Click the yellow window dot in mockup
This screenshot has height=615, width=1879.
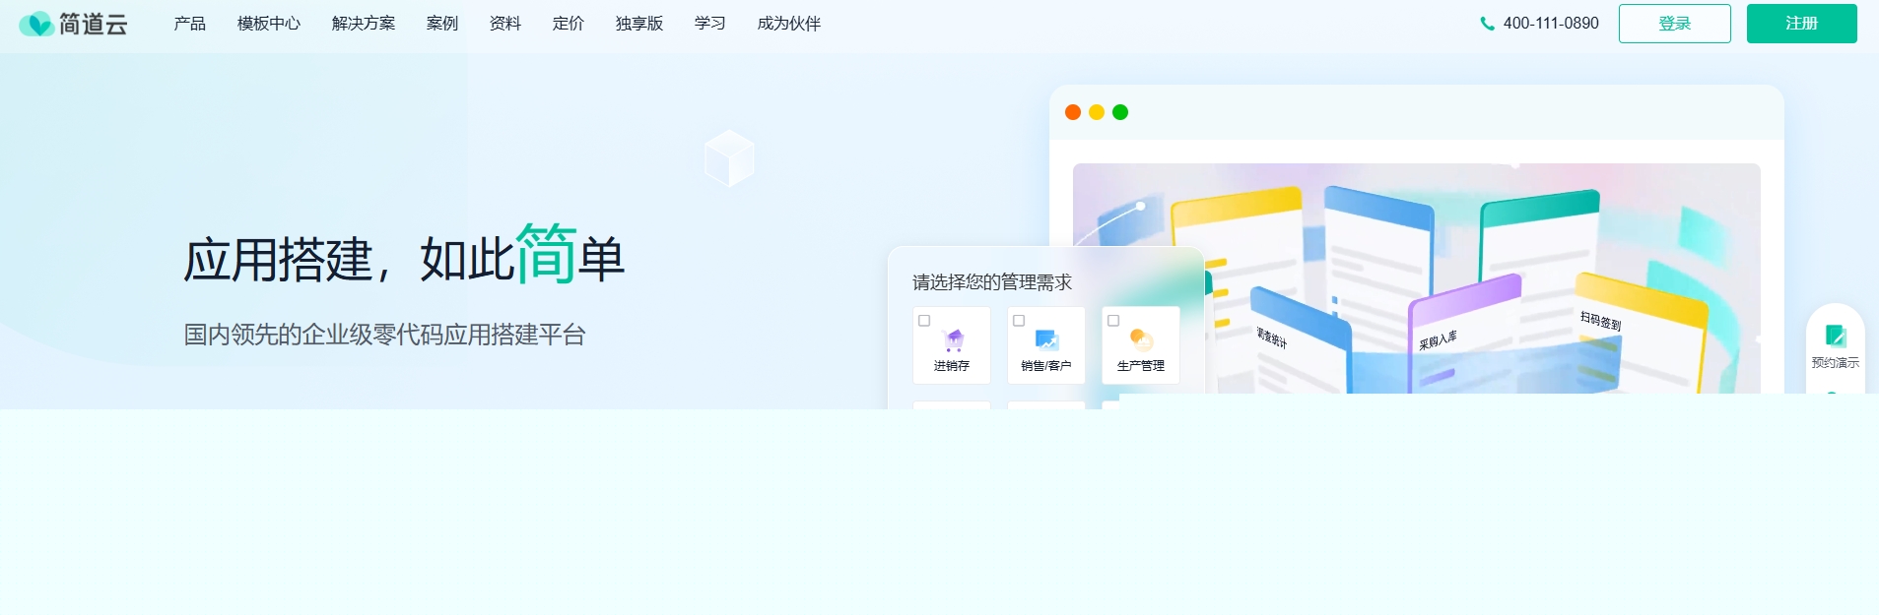[x=1097, y=112]
